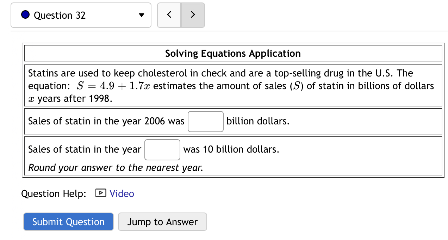The height and width of the screenshot is (240, 448).
Task: Click the dropdown arrow on question selector
Action: point(141,15)
